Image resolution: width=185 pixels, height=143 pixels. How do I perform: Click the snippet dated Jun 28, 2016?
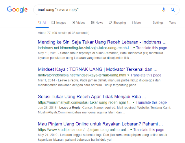(104, 110)
